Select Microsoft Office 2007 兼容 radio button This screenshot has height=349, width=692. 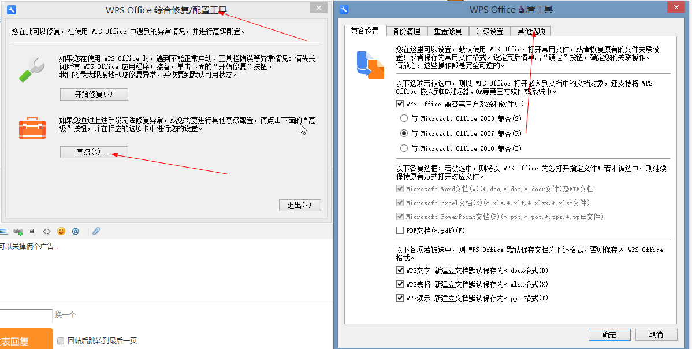(404, 133)
